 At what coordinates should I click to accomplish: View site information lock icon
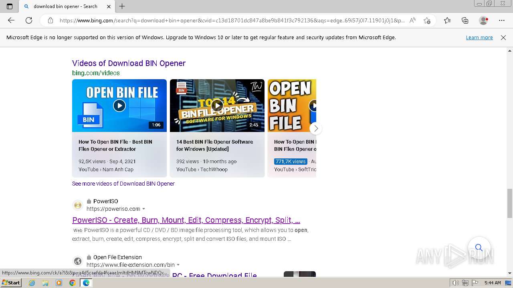[50, 20]
